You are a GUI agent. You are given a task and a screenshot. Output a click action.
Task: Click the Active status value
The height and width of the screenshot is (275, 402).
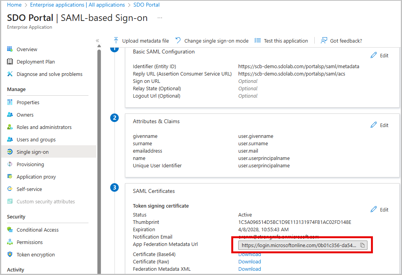pos(245,215)
